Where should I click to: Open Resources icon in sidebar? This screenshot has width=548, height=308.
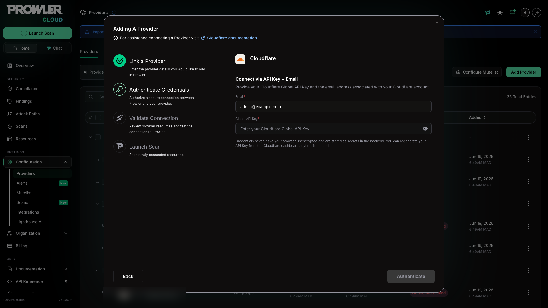coord(10,139)
